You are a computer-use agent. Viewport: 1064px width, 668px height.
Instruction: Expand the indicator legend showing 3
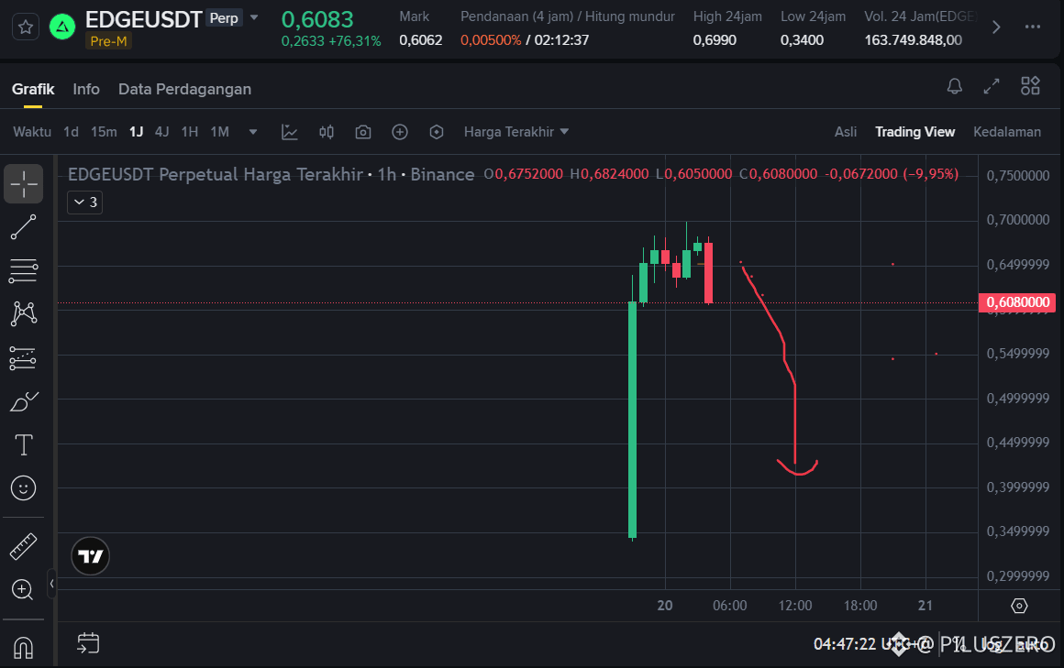[84, 203]
